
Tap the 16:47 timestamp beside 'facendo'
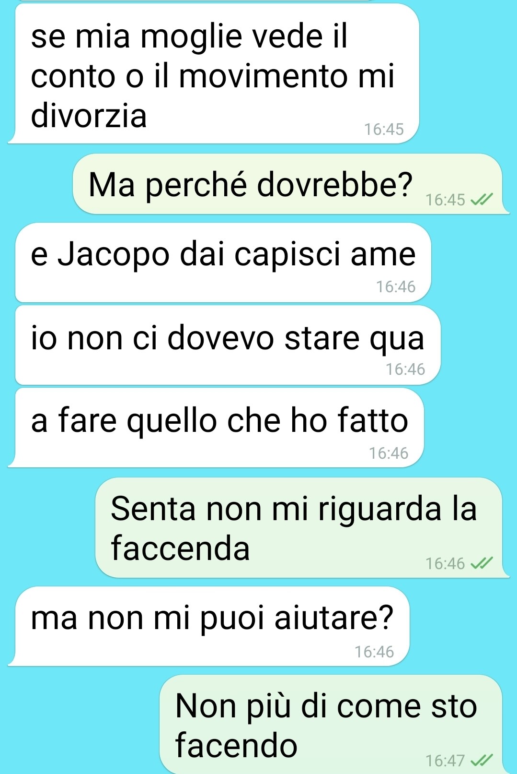[445, 760]
